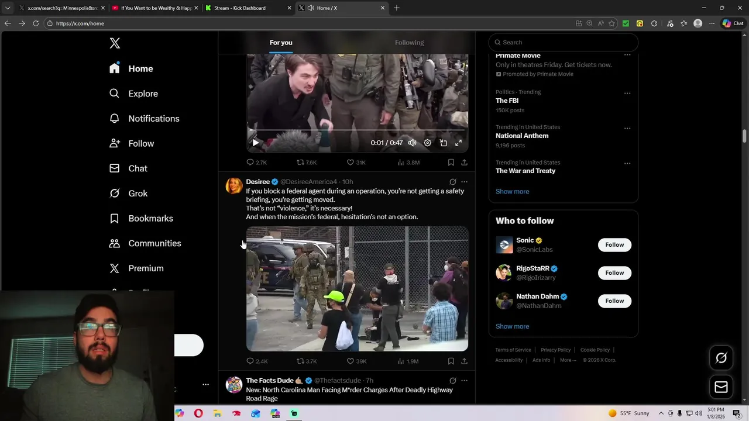Image resolution: width=749 pixels, height=421 pixels.
Task: Open more options for Primate Movie ad
Action: tap(627, 56)
